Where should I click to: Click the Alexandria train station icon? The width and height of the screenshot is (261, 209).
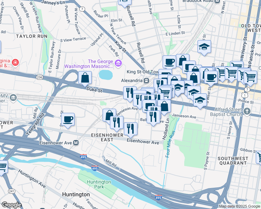(x=147, y=80)
